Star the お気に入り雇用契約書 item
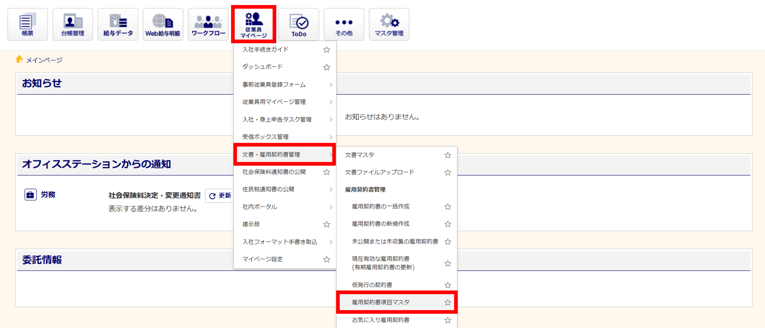Screen dimensions: 765x328 [x=448, y=320]
